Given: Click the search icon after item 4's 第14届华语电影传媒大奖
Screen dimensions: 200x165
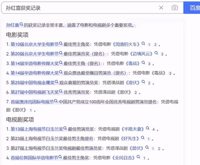Looking at the screenshot, I should point(61,72).
